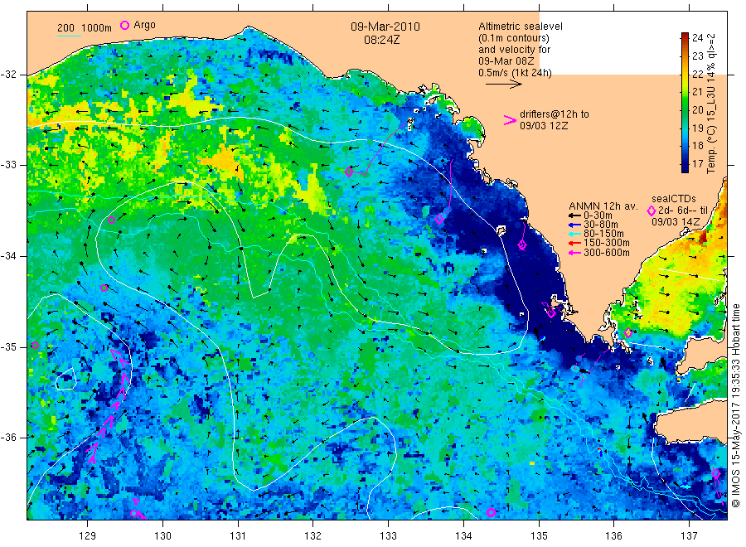
Task: Click the '08:24Z' time text
Action: [381, 40]
